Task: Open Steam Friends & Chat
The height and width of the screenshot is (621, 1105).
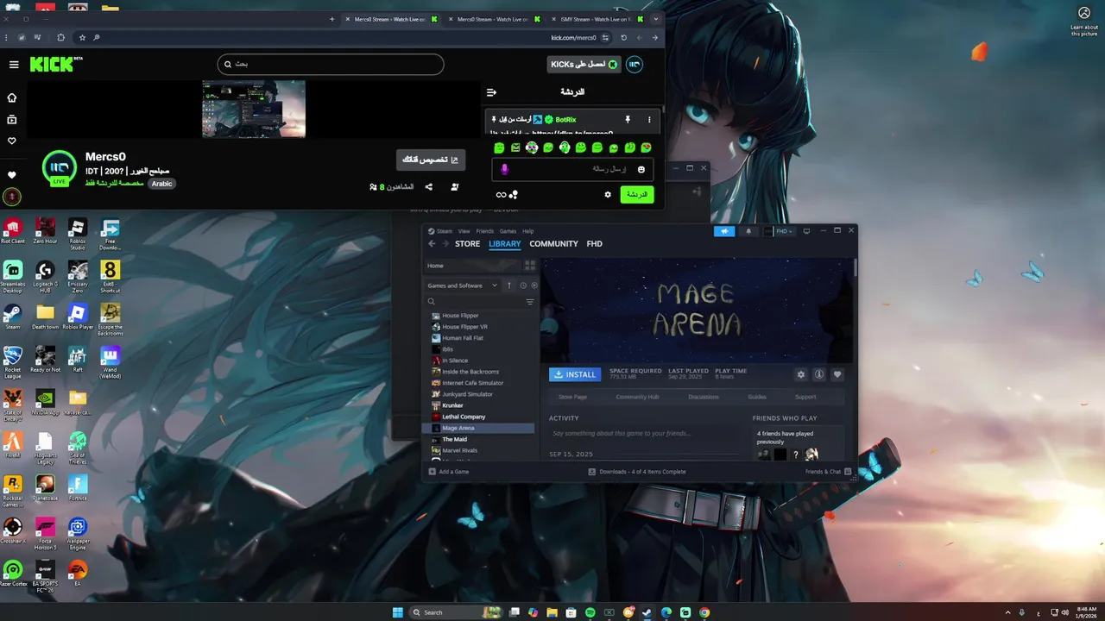Action: 829,472
